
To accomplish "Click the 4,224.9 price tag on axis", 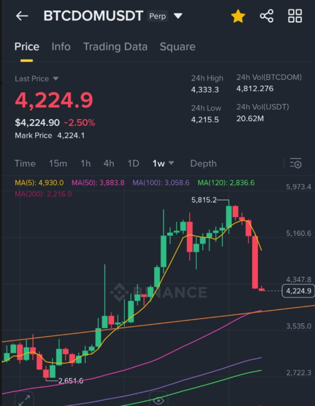I will coord(298,291).
